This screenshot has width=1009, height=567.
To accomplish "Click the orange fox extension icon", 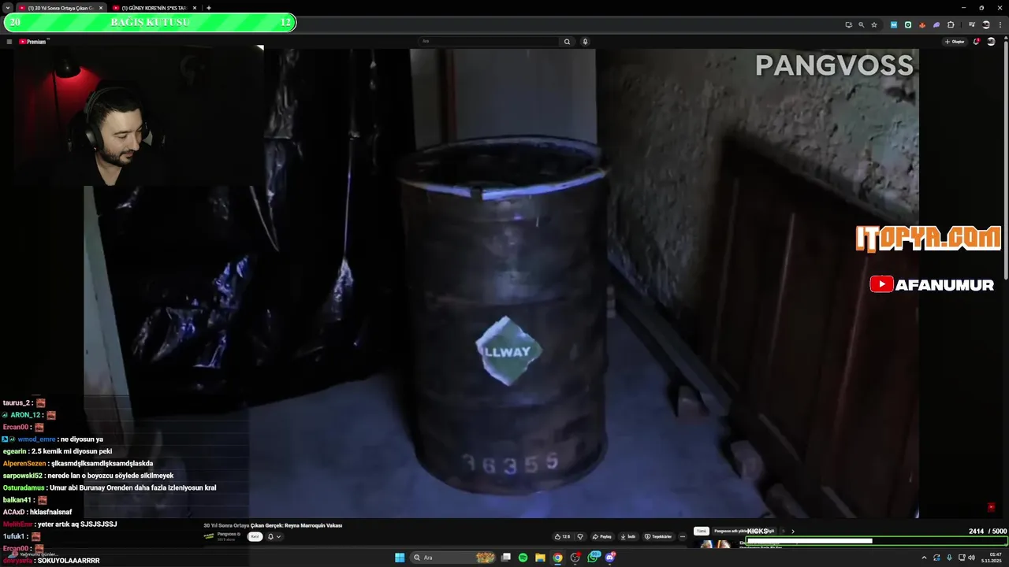I will click(922, 24).
